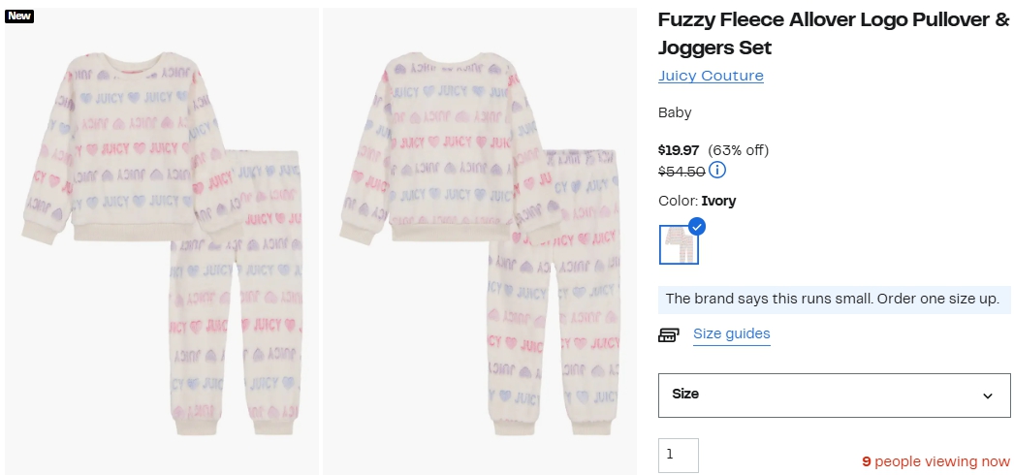
Task: Click the Color: Ivory label
Action: [697, 201]
